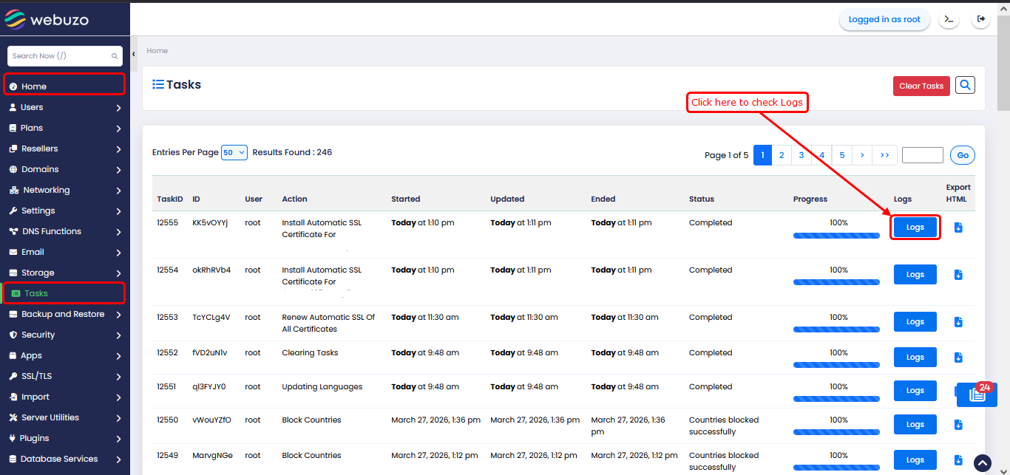Expand the Database Services menu
The image size is (1010, 475).
[x=65, y=459]
